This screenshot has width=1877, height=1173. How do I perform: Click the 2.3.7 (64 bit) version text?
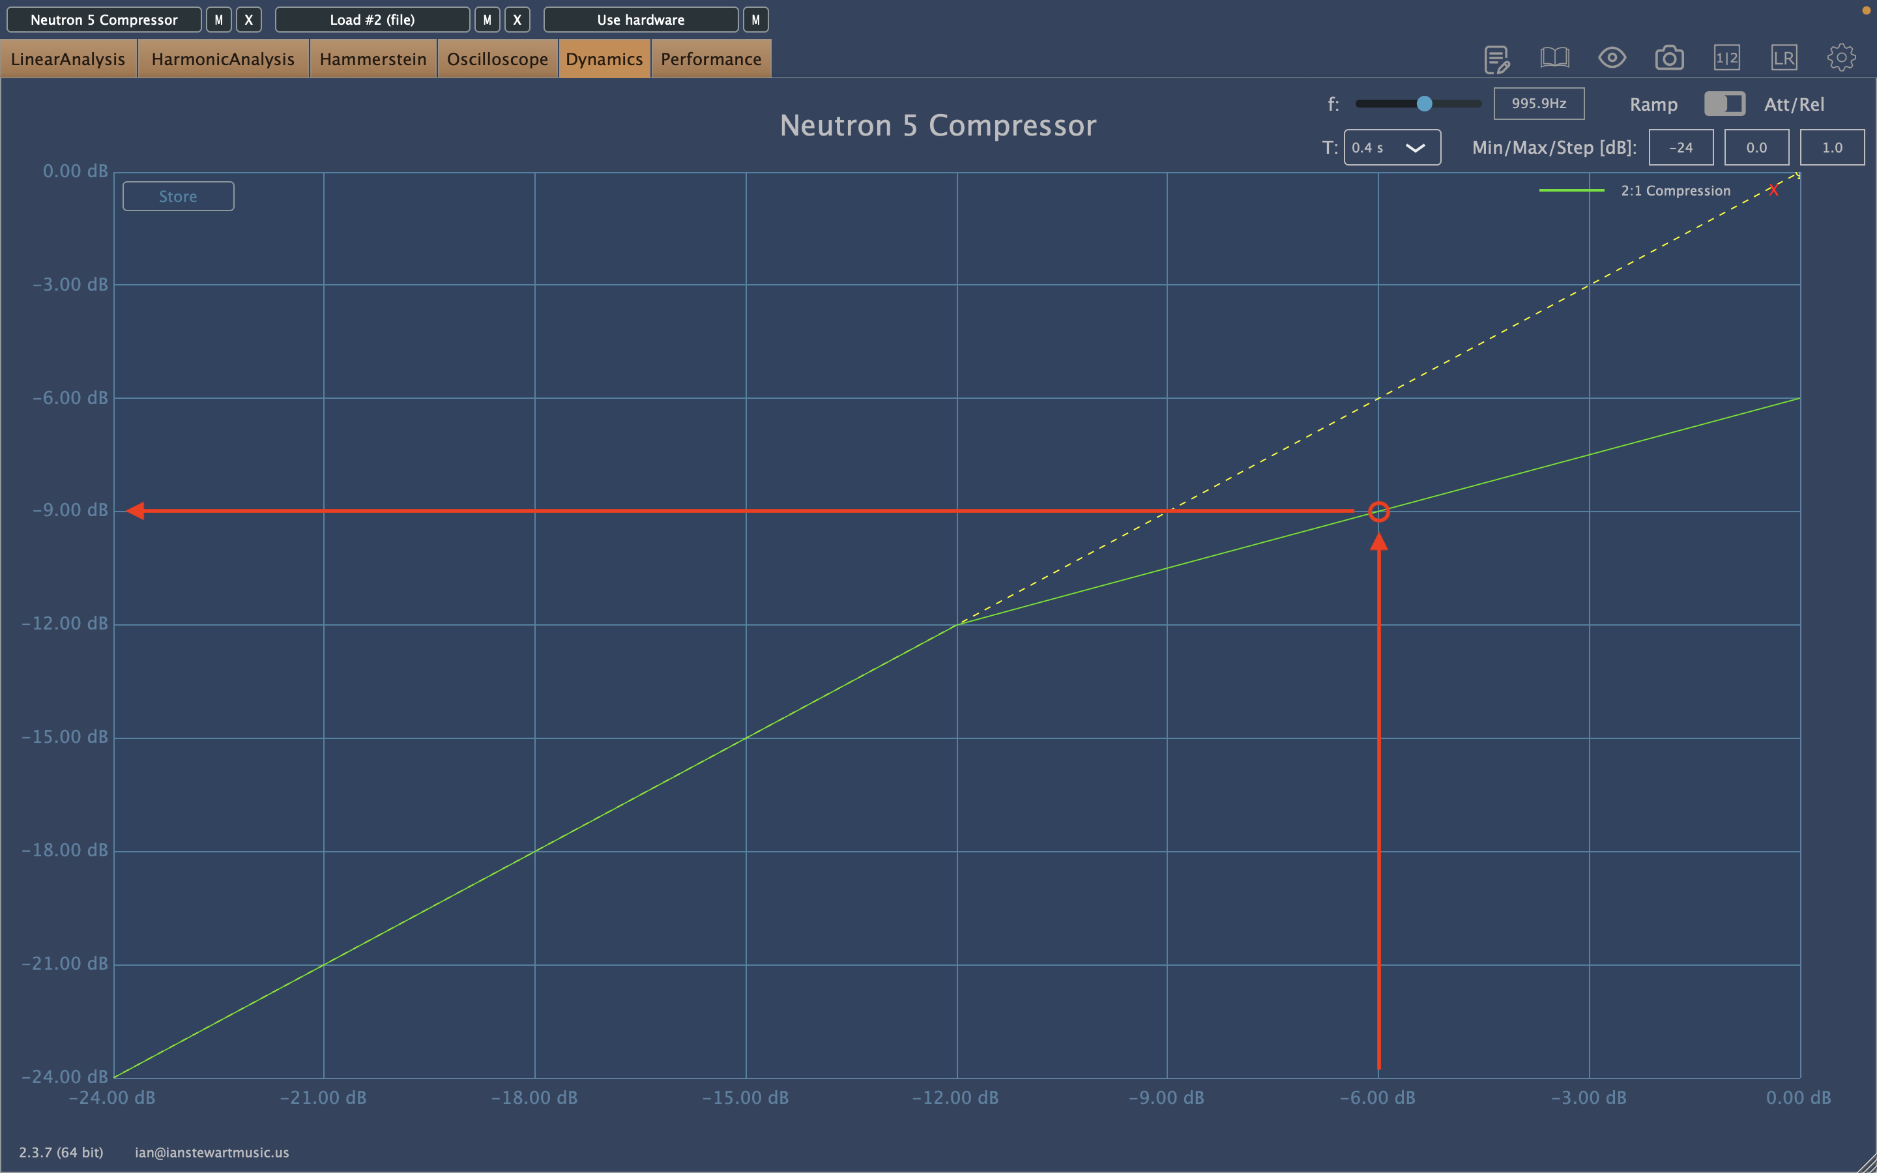click(61, 1152)
